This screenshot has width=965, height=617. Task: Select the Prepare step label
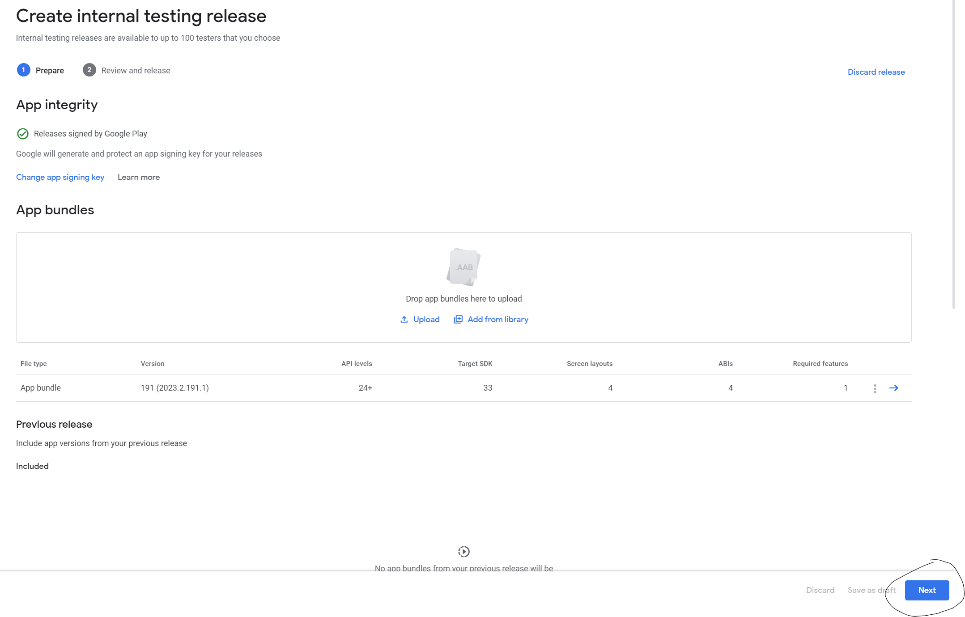49,70
